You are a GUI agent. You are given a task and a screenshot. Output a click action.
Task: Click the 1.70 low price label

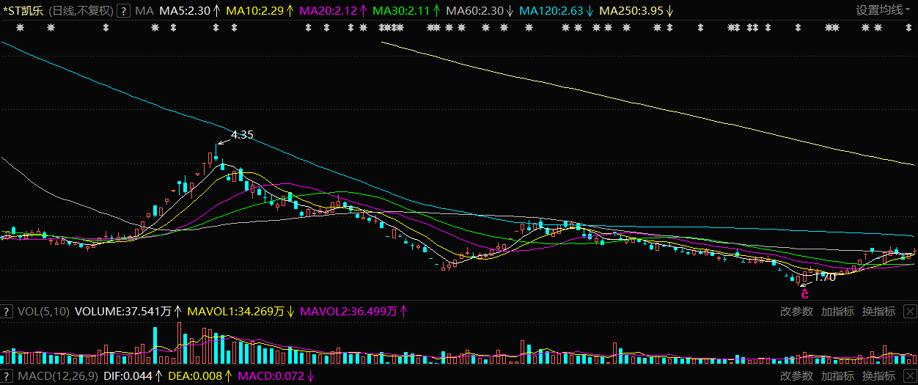[825, 277]
